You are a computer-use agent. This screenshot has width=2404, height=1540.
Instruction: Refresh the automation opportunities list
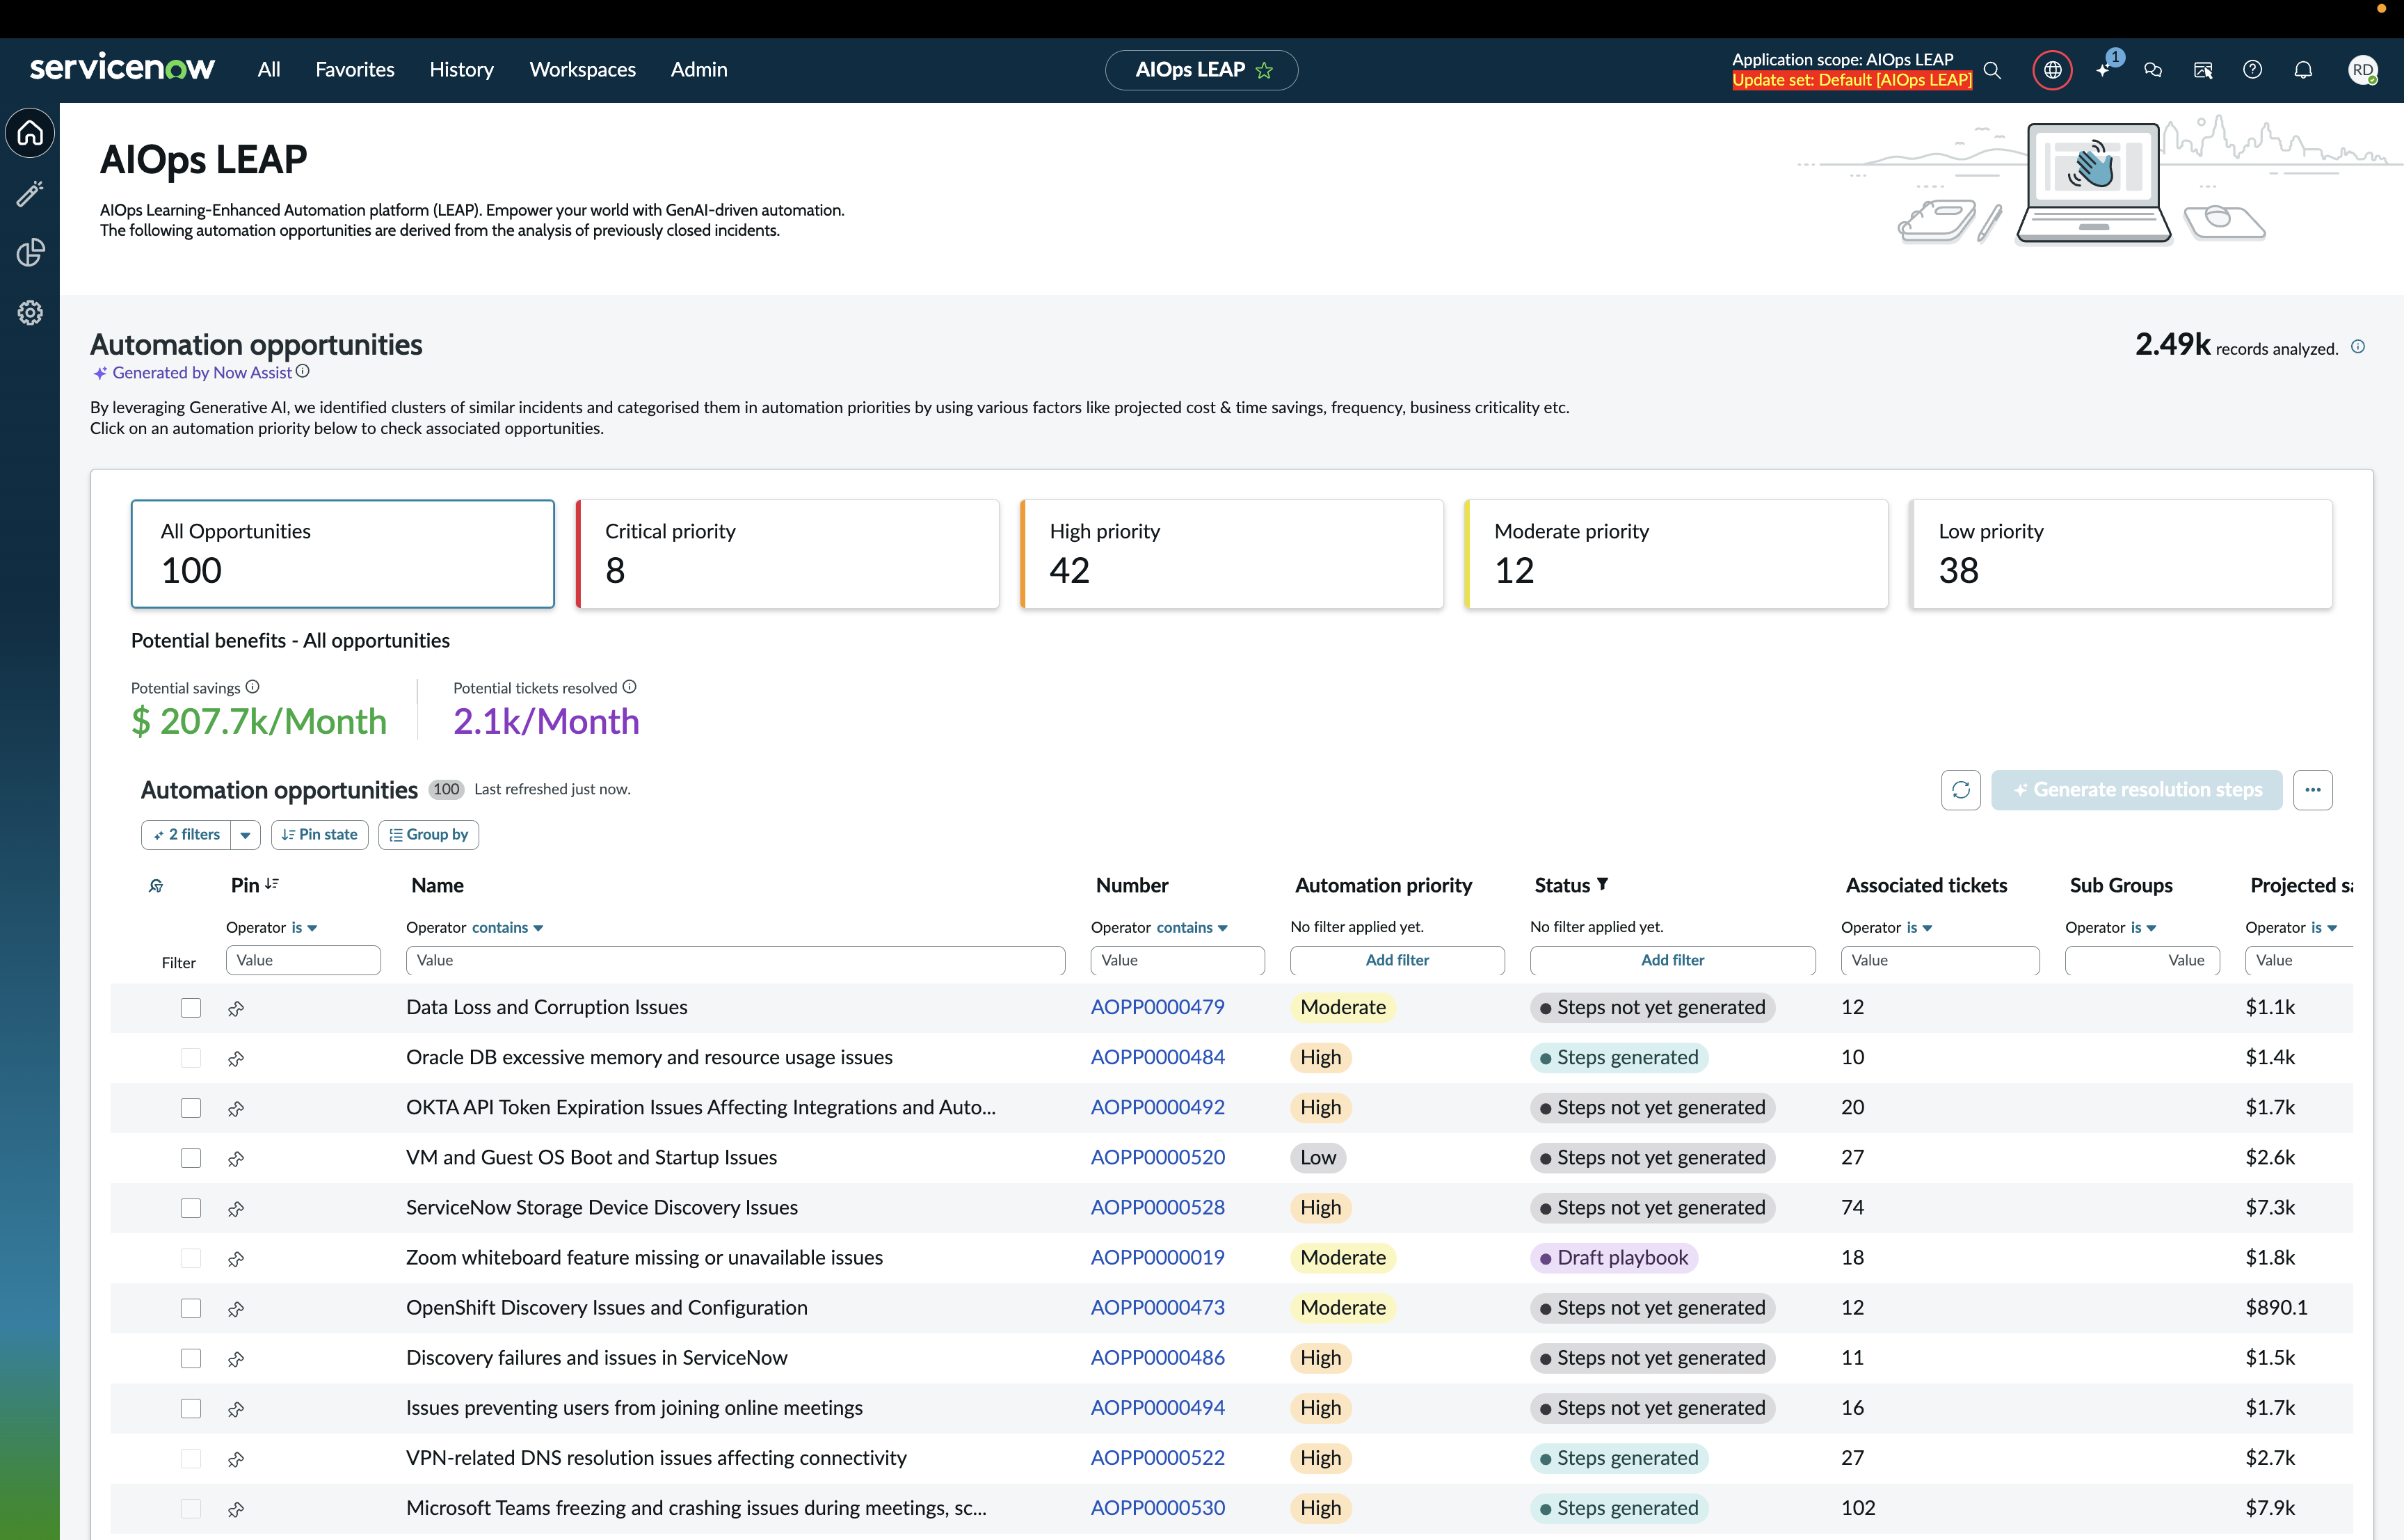click(x=1961, y=790)
